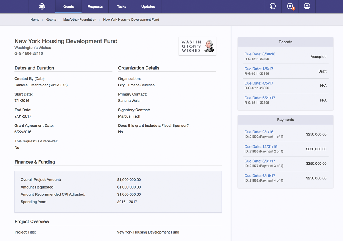Switch to the Grants tab
Image resolution: width=343 pixels, height=241 pixels.
[68, 6]
